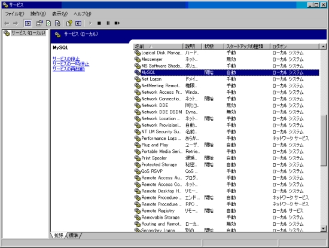This screenshot has width=329, height=248.
Task: Open the ファイル(F) menu
Action: 14,14
